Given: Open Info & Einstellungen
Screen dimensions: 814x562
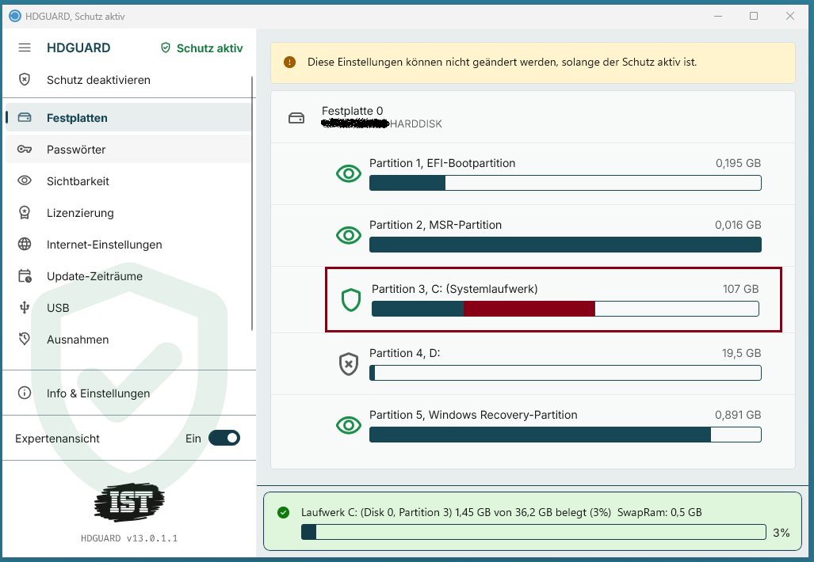Looking at the screenshot, I should [x=128, y=393].
